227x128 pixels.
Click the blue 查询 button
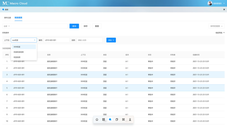point(74,26)
